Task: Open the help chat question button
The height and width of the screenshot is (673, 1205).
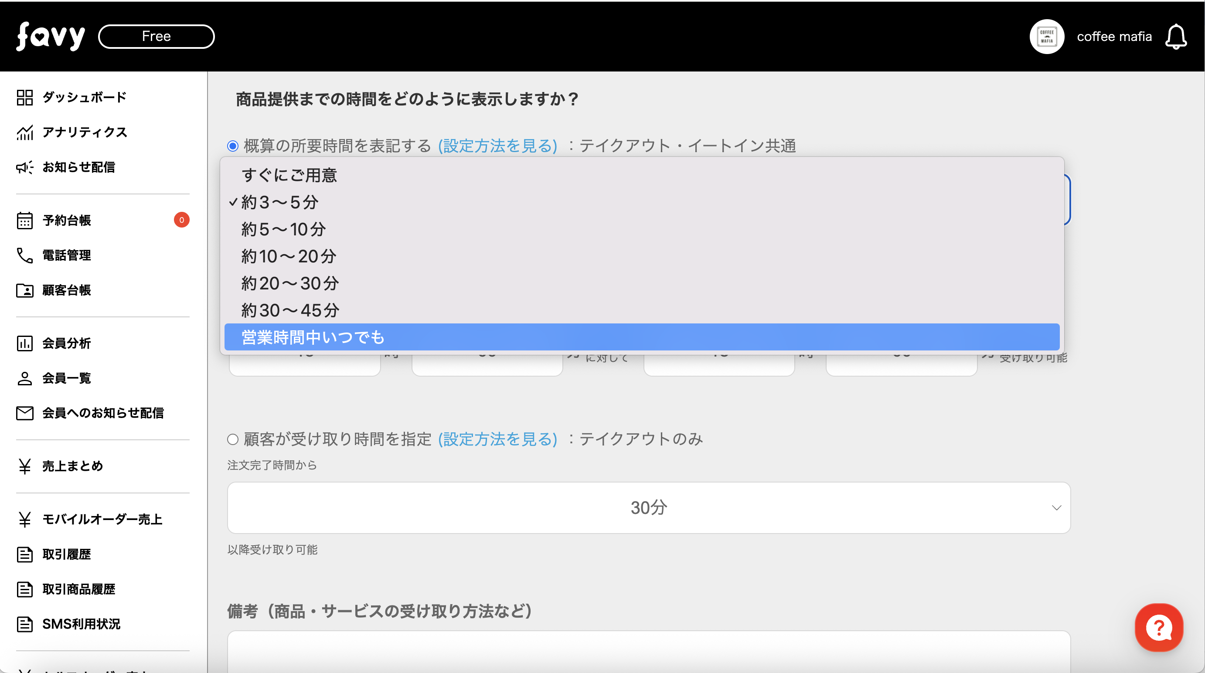Action: 1159,628
